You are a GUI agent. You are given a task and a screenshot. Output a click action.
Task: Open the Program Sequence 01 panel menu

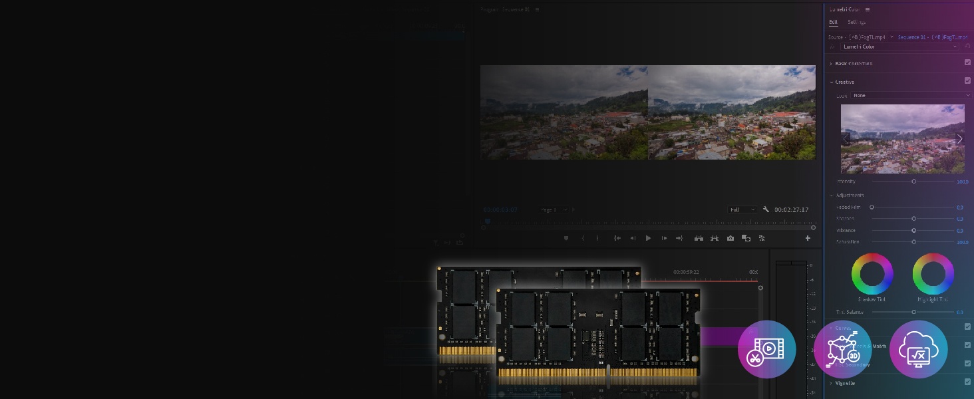[537, 10]
